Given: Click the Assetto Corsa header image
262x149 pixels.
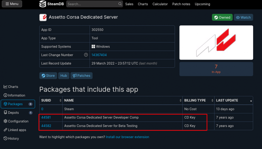Looking at the screenshot, I should pyautogui.click(x=216, y=43).
